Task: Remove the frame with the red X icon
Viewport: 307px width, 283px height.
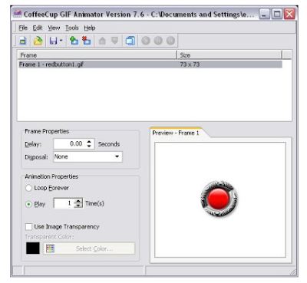Action: click(x=87, y=41)
